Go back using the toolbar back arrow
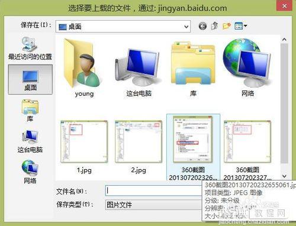Image resolution: width=296 pixels, height=226 pixels. click(202, 26)
